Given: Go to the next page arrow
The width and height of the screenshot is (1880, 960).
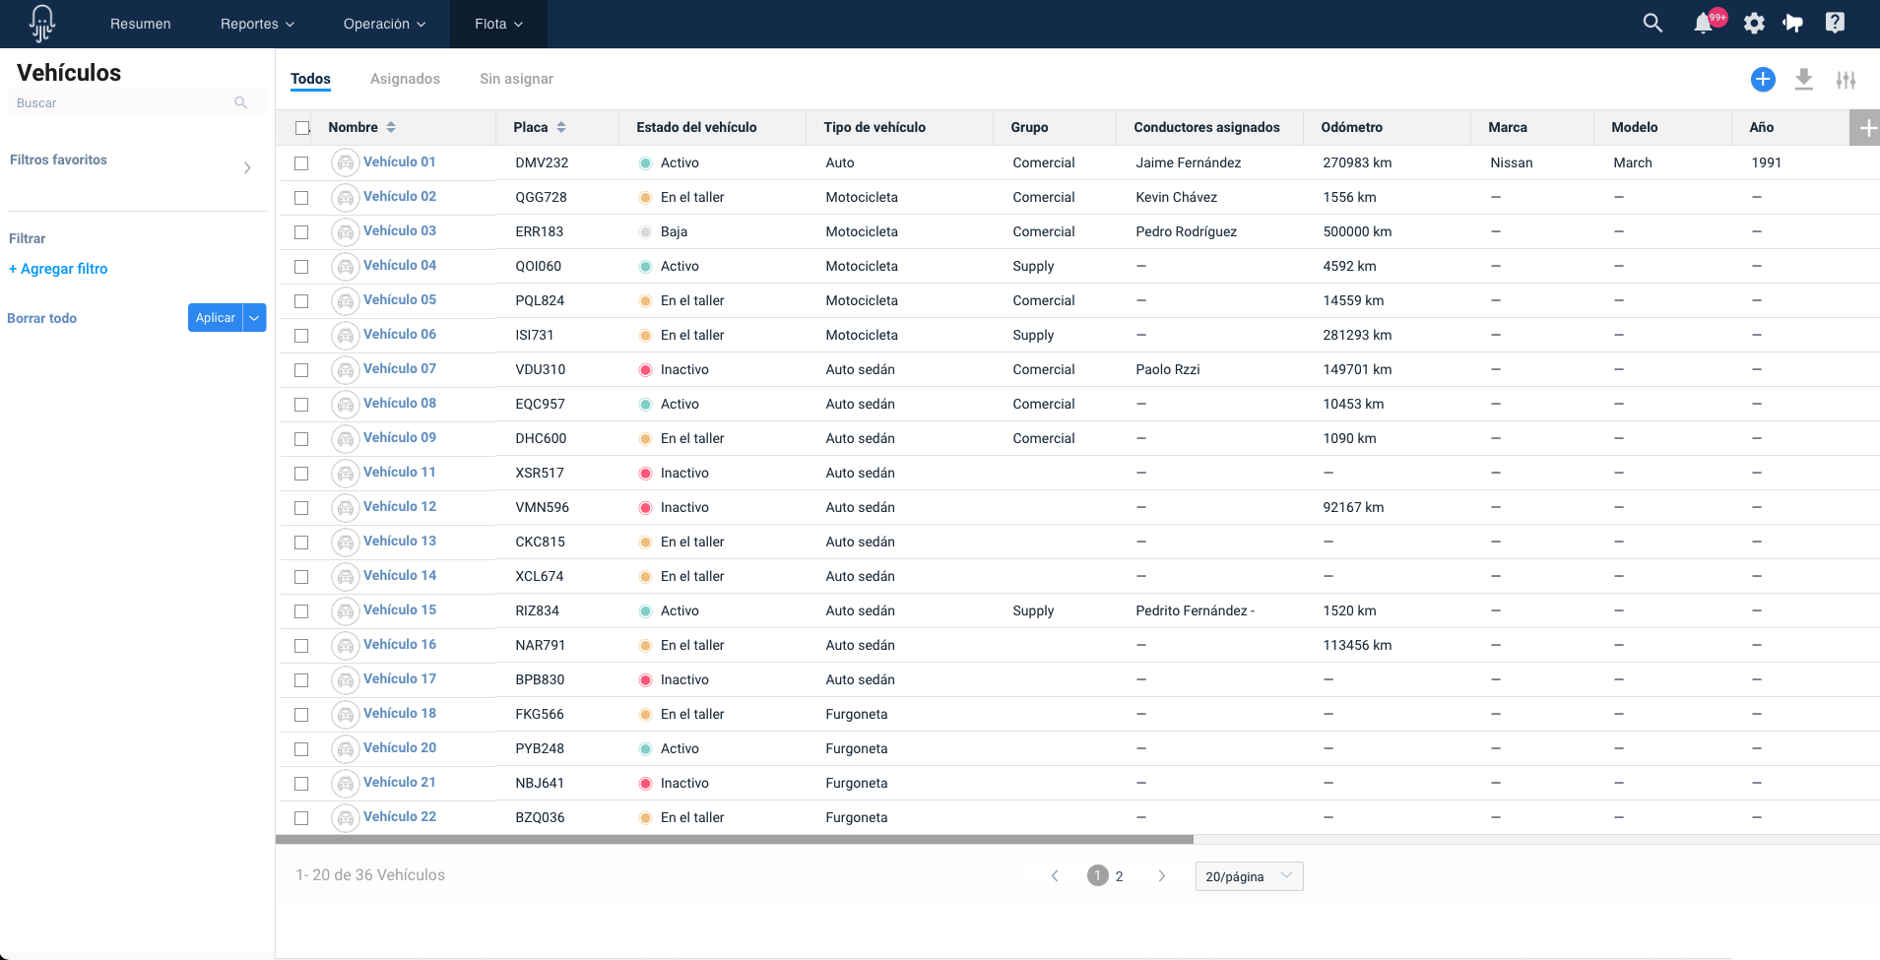Looking at the screenshot, I should point(1162,875).
